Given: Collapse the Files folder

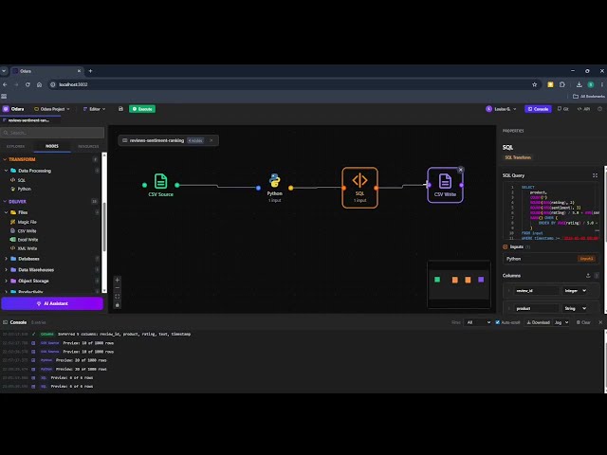Looking at the screenshot, I should [x=7, y=212].
